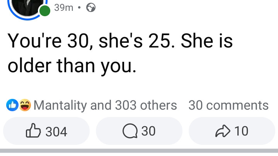Click the haha laughing emoji reaction

pos(25,105)
